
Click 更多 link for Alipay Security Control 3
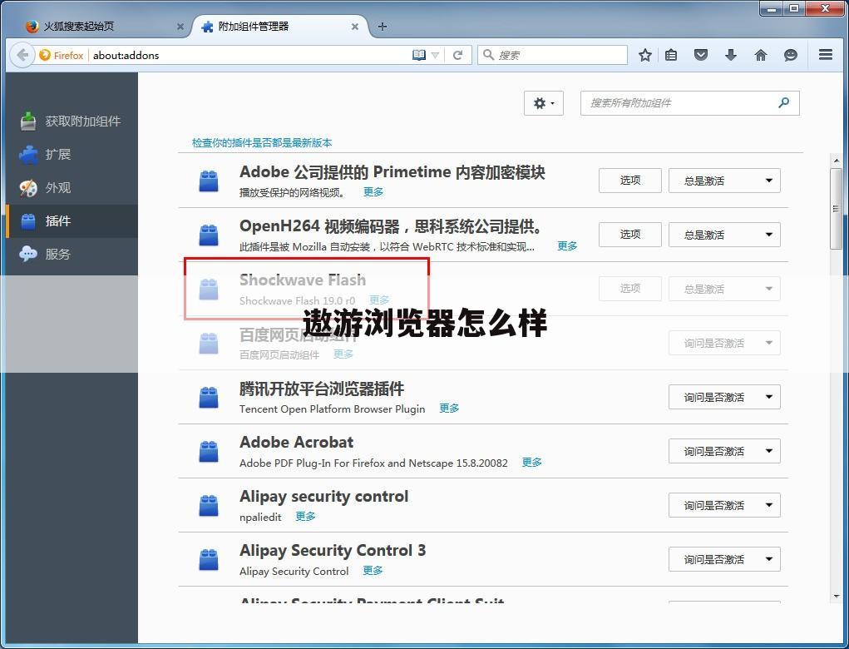[373, 571]
